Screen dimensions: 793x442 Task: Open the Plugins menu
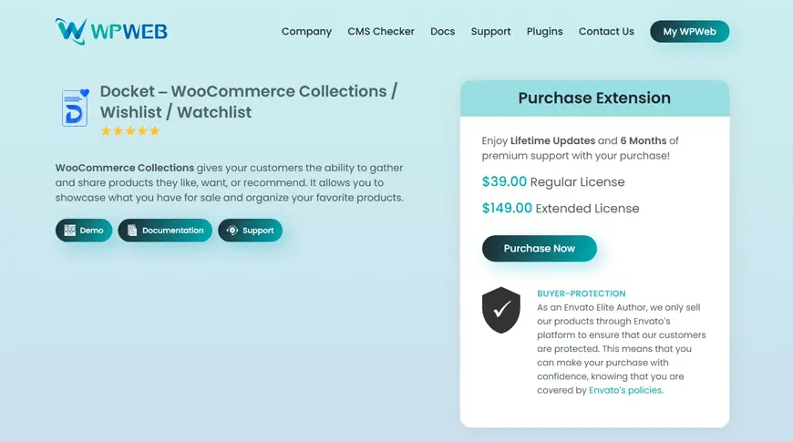click(545, 31)
